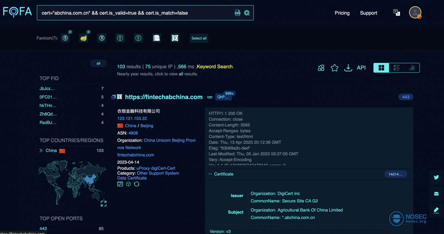Open the https://fintechabchina.com result link

click(x=164, y=97)
